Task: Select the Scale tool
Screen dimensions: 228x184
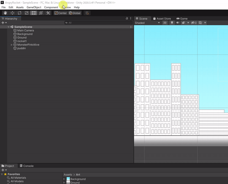Action: point(27,13)
